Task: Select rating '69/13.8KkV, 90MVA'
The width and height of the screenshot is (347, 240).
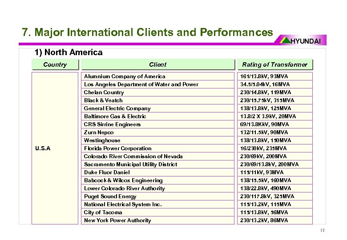Action: [275, 124]
